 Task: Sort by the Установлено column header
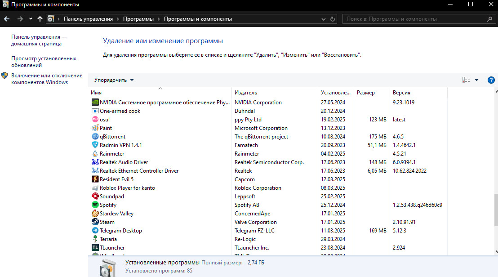point(336,93)
